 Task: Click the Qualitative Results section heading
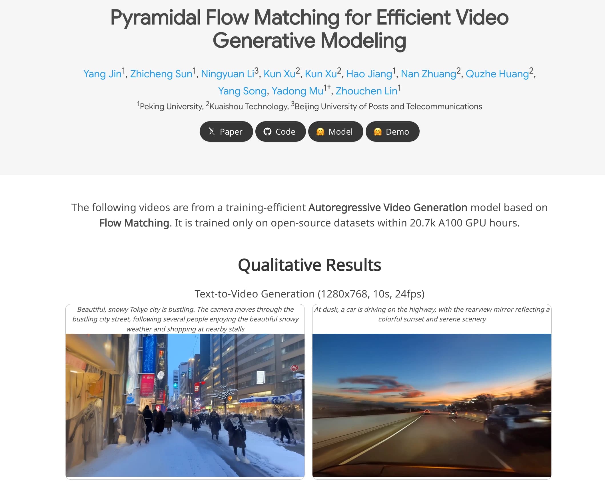coord(309,265)
